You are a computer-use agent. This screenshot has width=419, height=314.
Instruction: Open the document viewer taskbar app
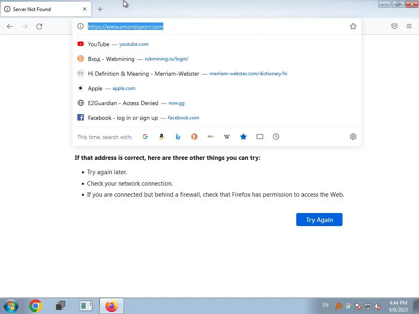pyautogui.click(x=86, y=306)
